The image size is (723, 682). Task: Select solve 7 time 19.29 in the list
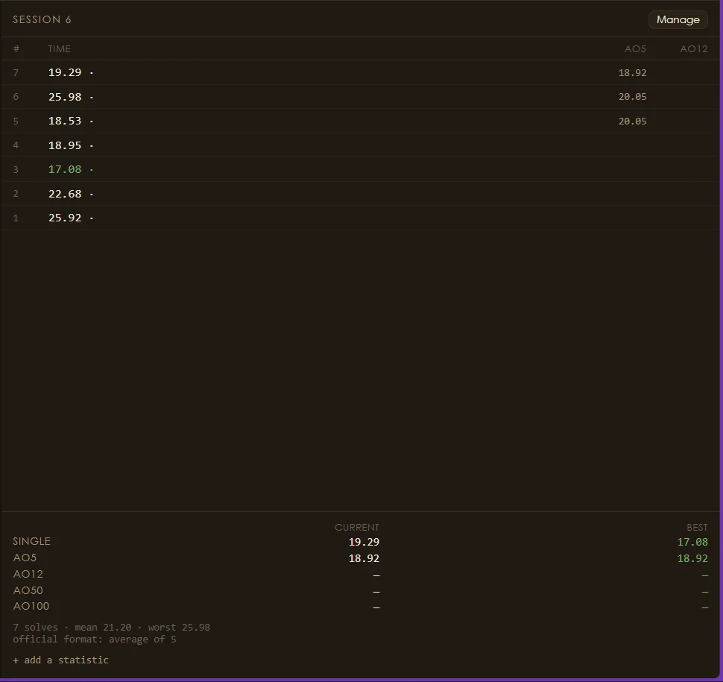(x=65, y=72)
